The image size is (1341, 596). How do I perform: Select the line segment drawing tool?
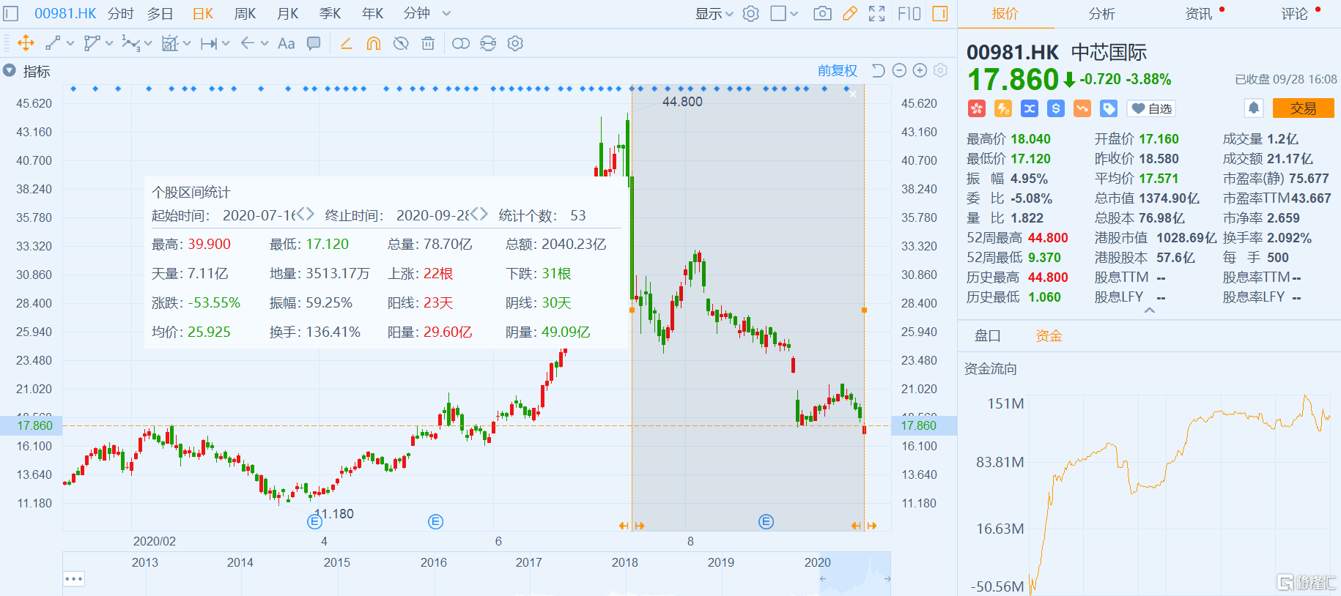click(53, 43)
